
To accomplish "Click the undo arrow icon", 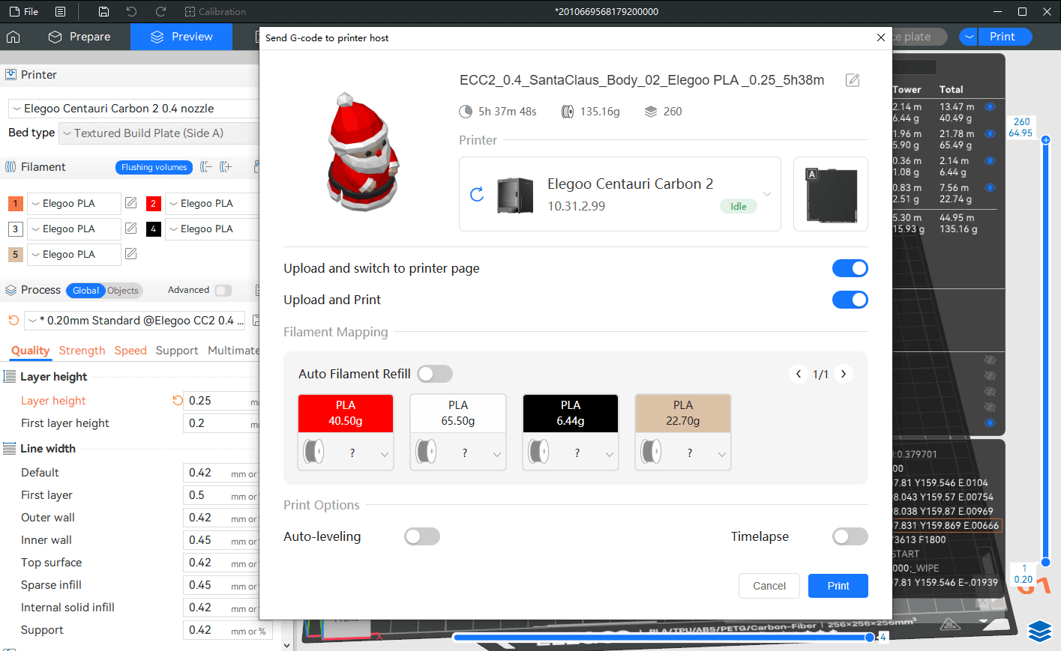I will pos(132,12).
